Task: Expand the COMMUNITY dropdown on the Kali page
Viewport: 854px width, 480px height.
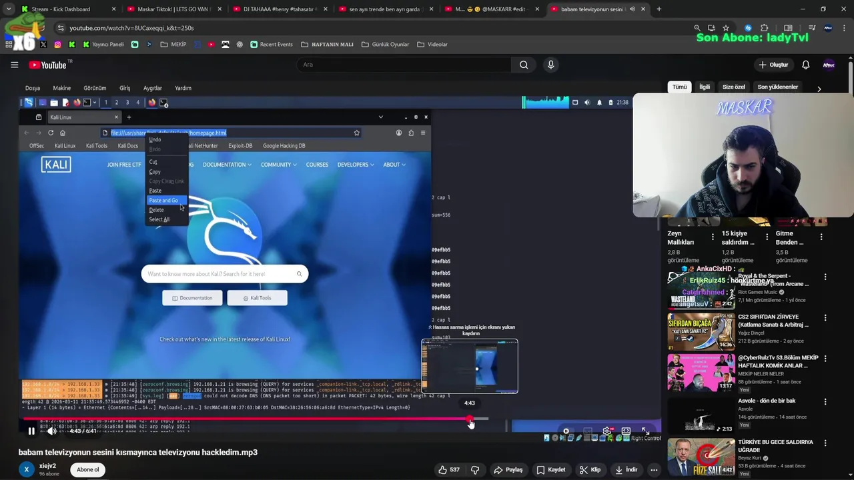Action: [x=280, y=165]
